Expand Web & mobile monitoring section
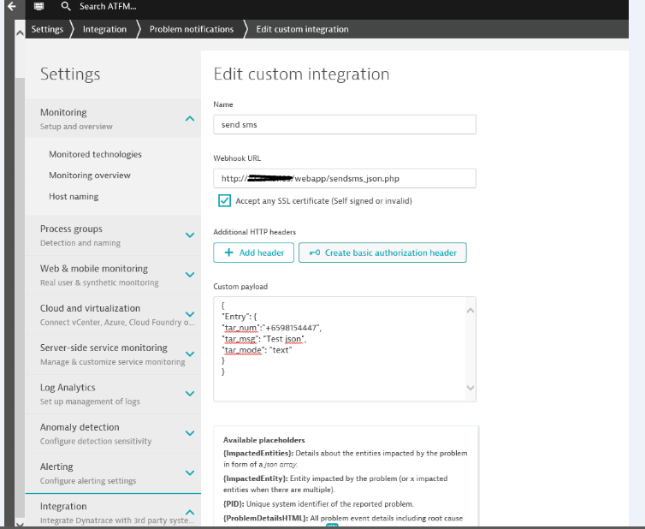645x529 pixels. click(x=190, y=275)
